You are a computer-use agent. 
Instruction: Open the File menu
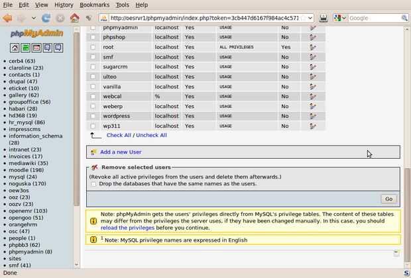(7, 5)
